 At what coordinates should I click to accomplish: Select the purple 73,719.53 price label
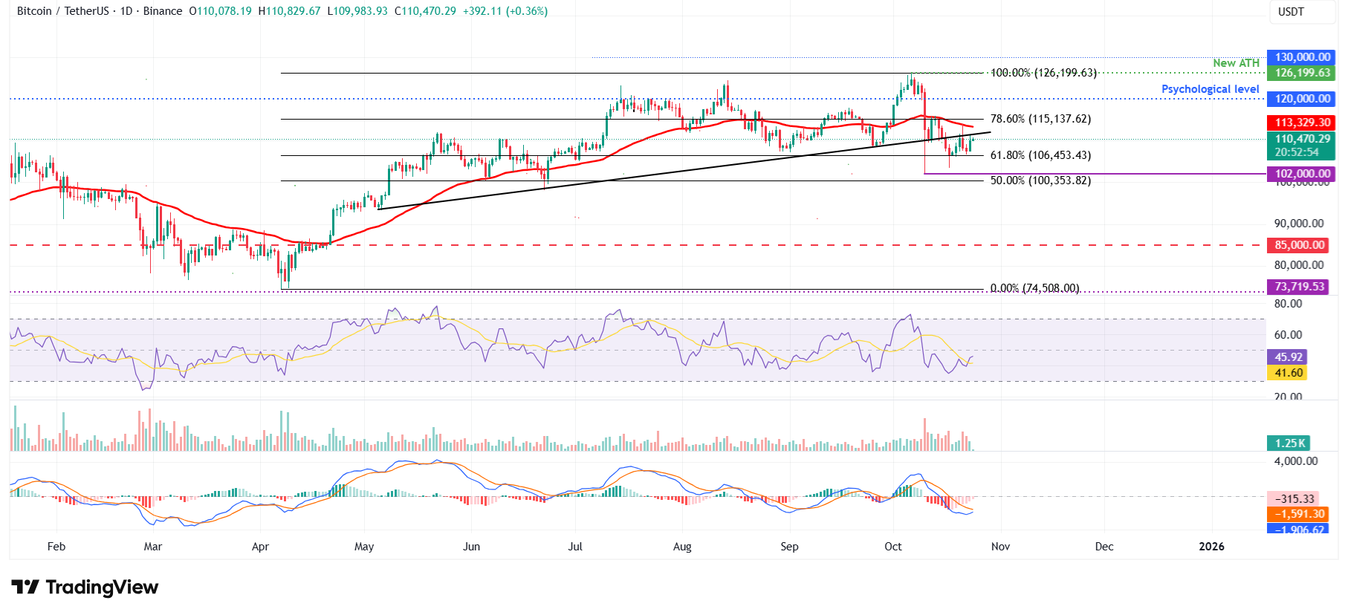tap(1299, 287)
